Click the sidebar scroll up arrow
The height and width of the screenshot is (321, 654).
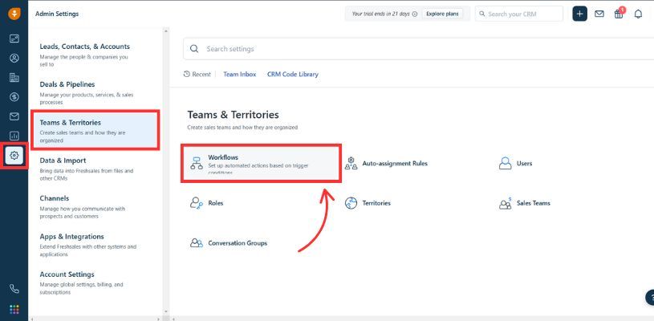click(x=165, y=30)
